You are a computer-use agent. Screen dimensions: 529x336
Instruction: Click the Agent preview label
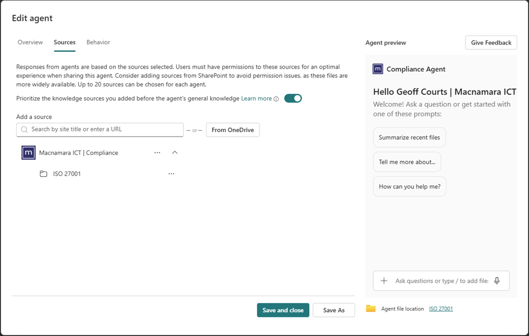(x=385, y=43)
